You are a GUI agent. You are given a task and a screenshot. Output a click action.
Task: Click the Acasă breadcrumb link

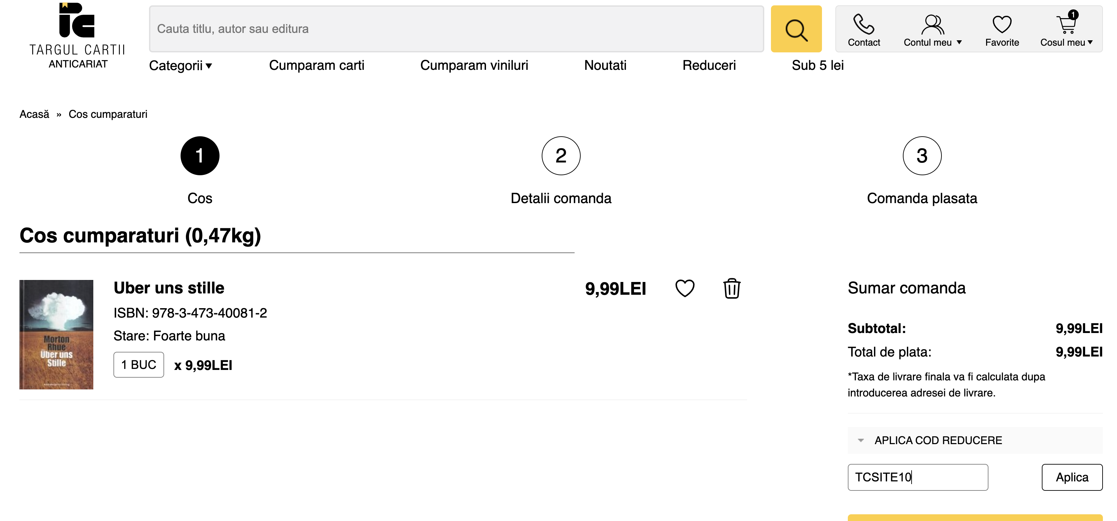click(34, 114)
